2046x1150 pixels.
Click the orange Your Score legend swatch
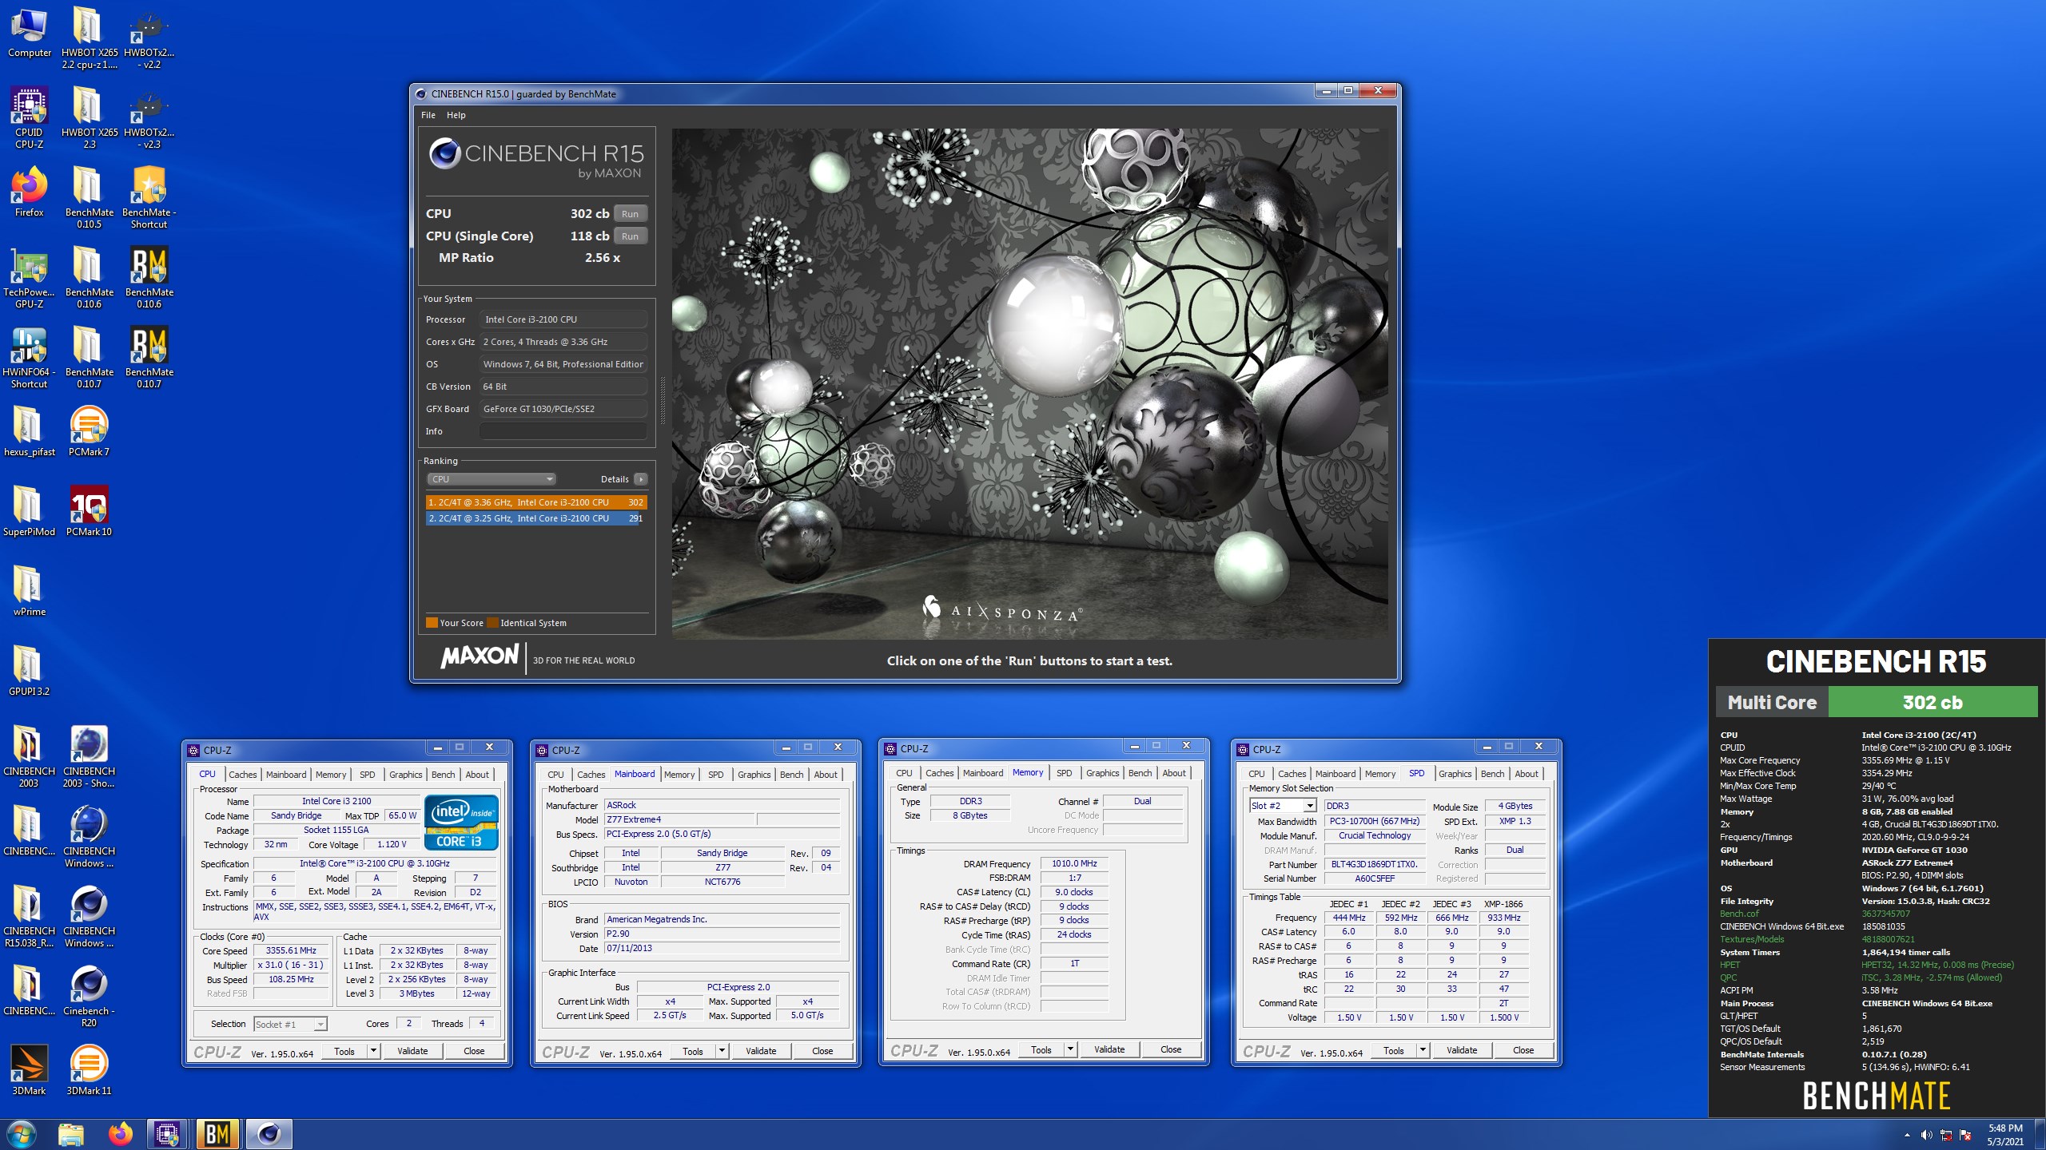pyautogui.click(x=432, y=623)
